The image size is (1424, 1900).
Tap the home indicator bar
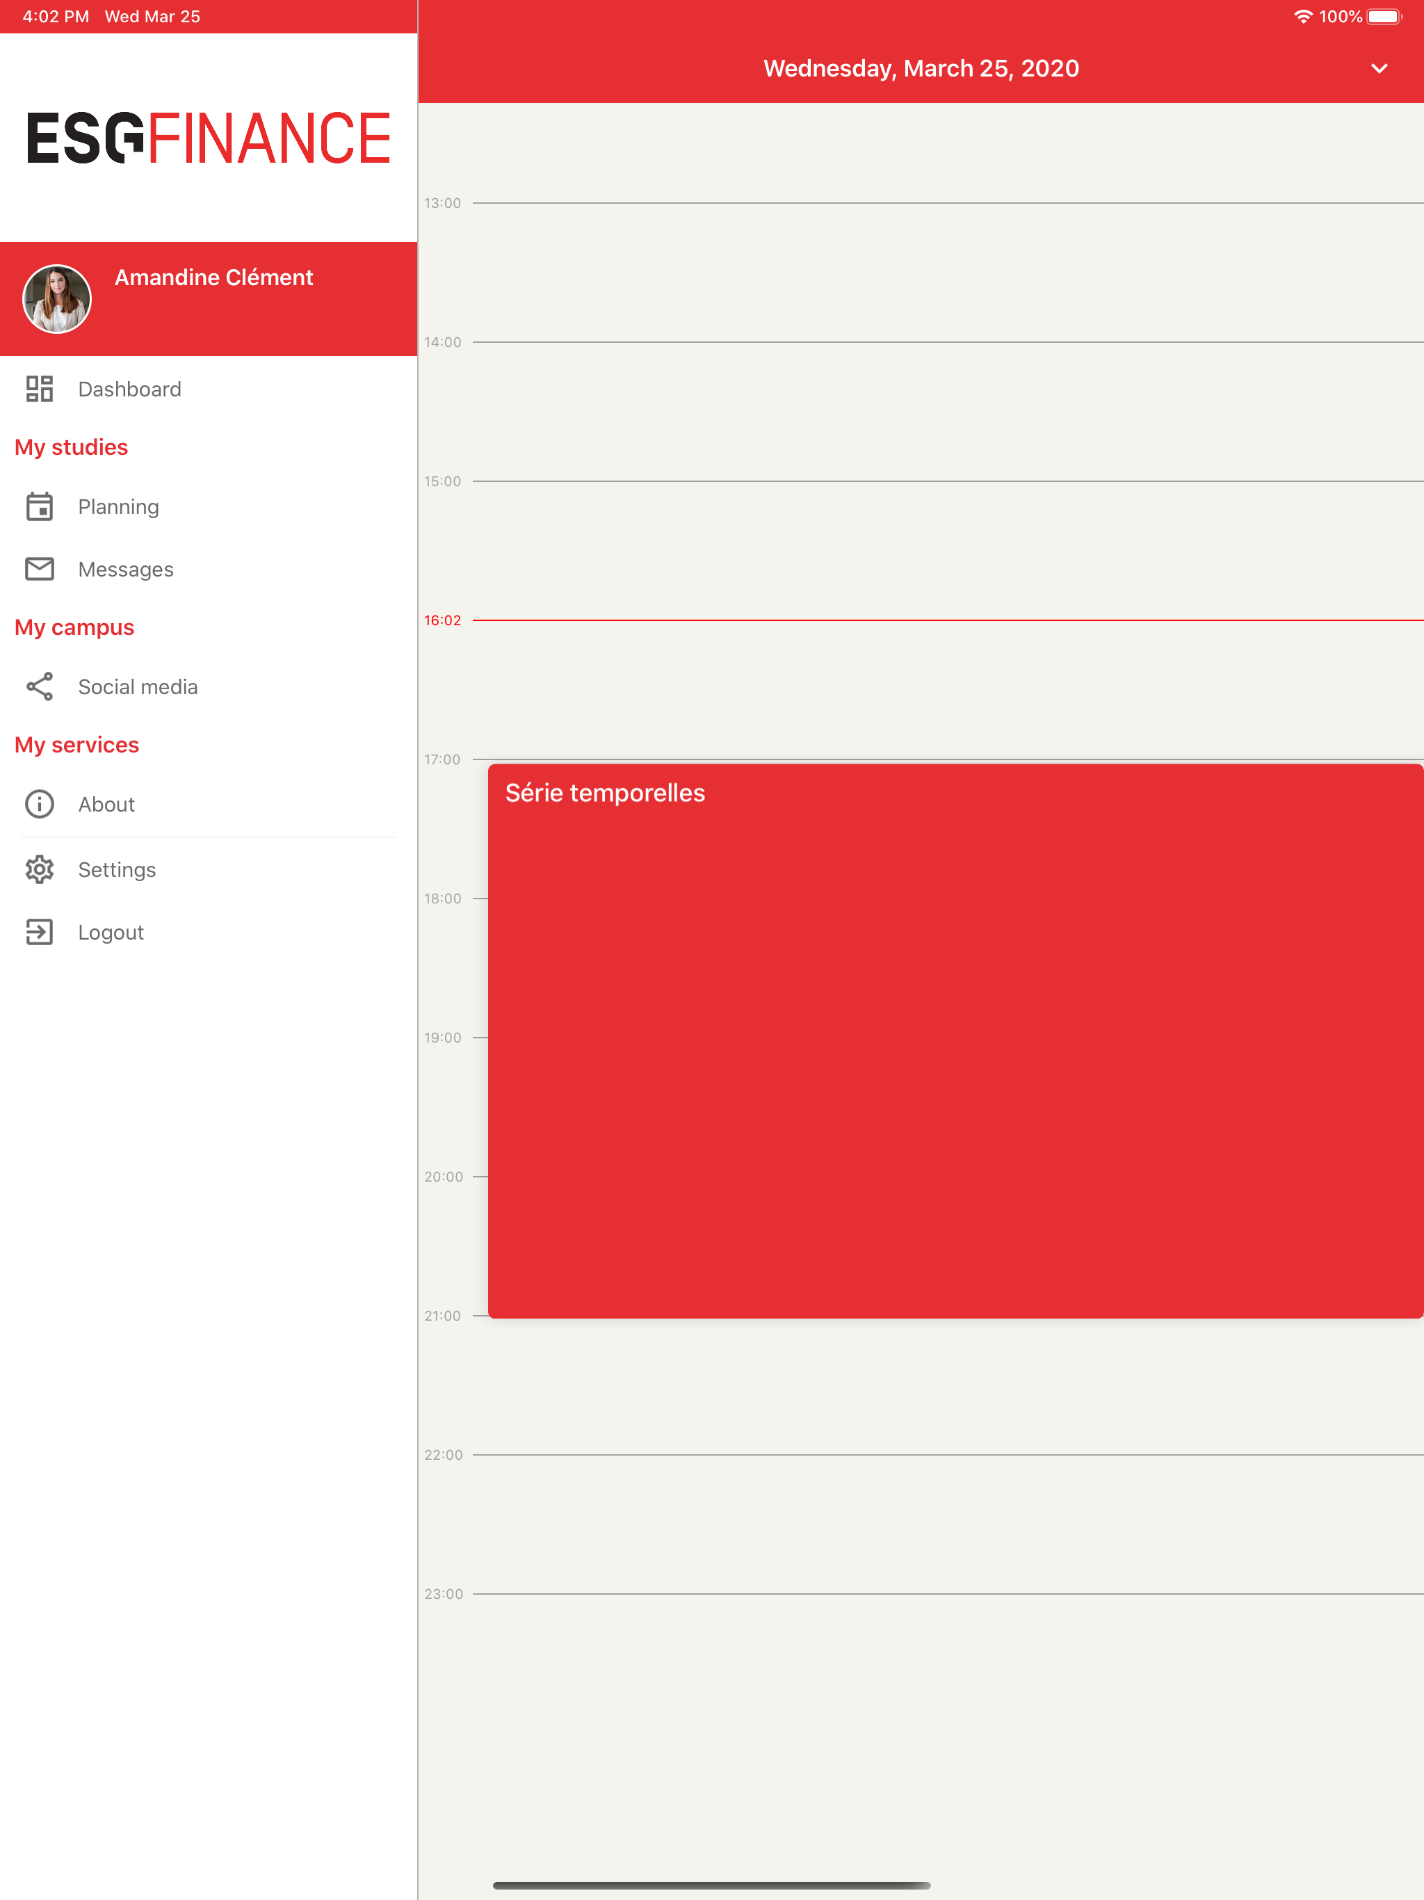coord(712,1885)
